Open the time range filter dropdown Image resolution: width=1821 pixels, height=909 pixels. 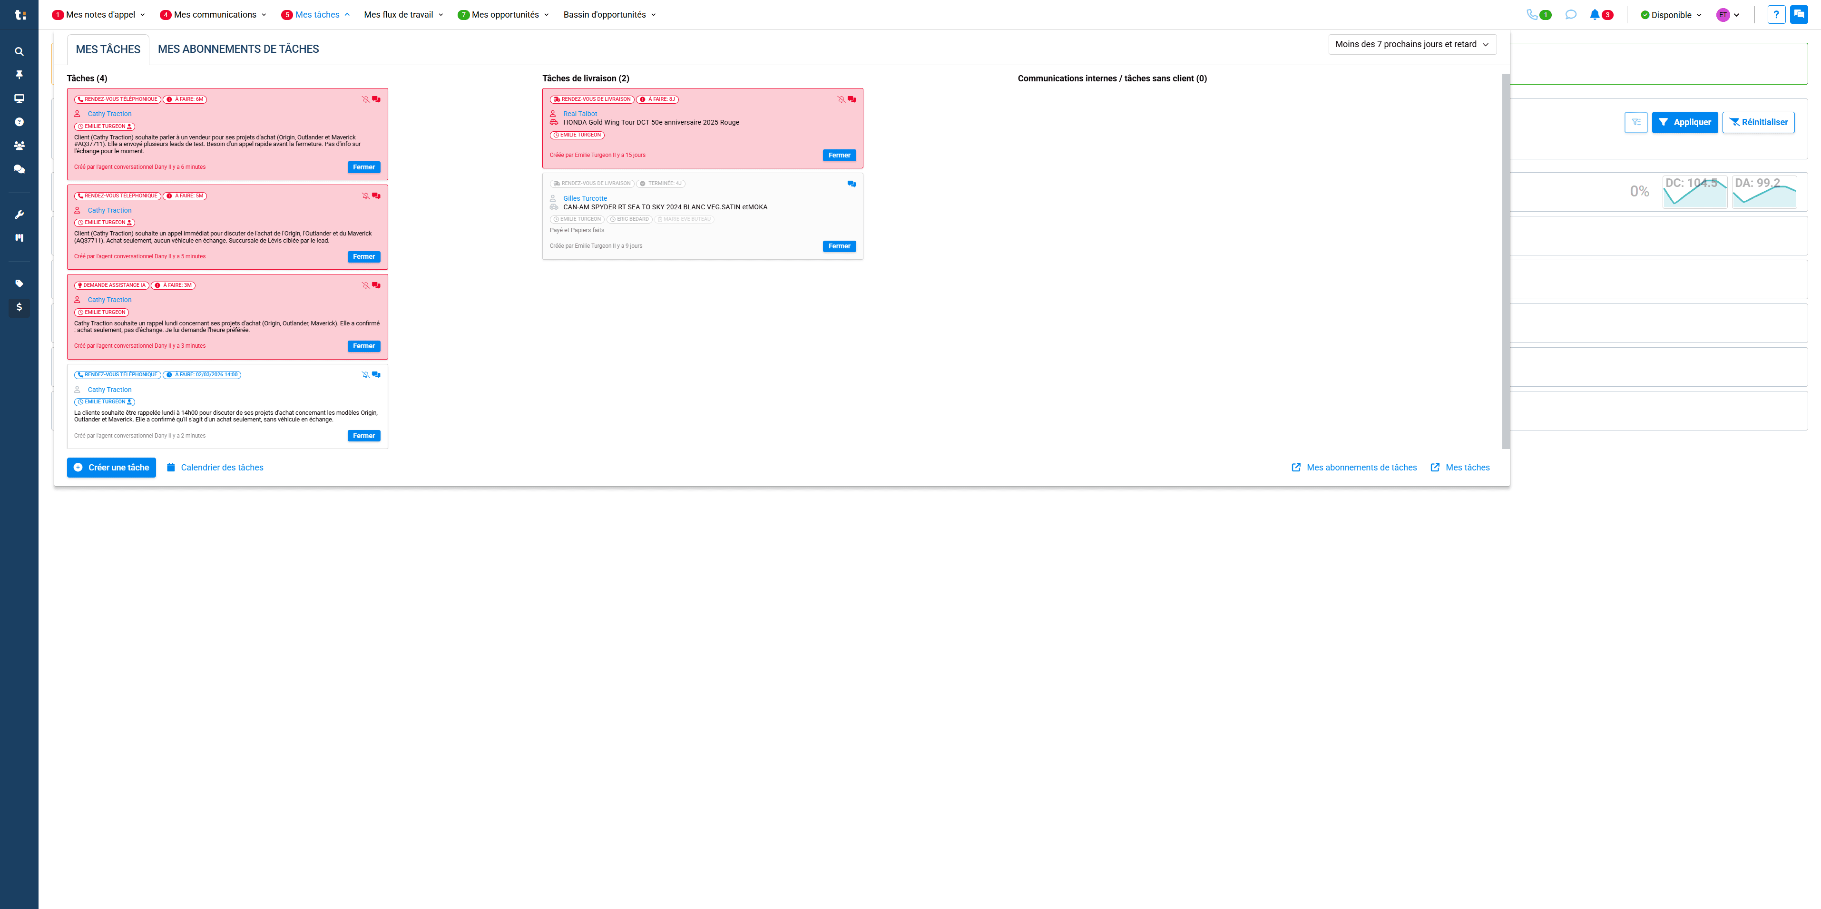tap(1412, 45)
